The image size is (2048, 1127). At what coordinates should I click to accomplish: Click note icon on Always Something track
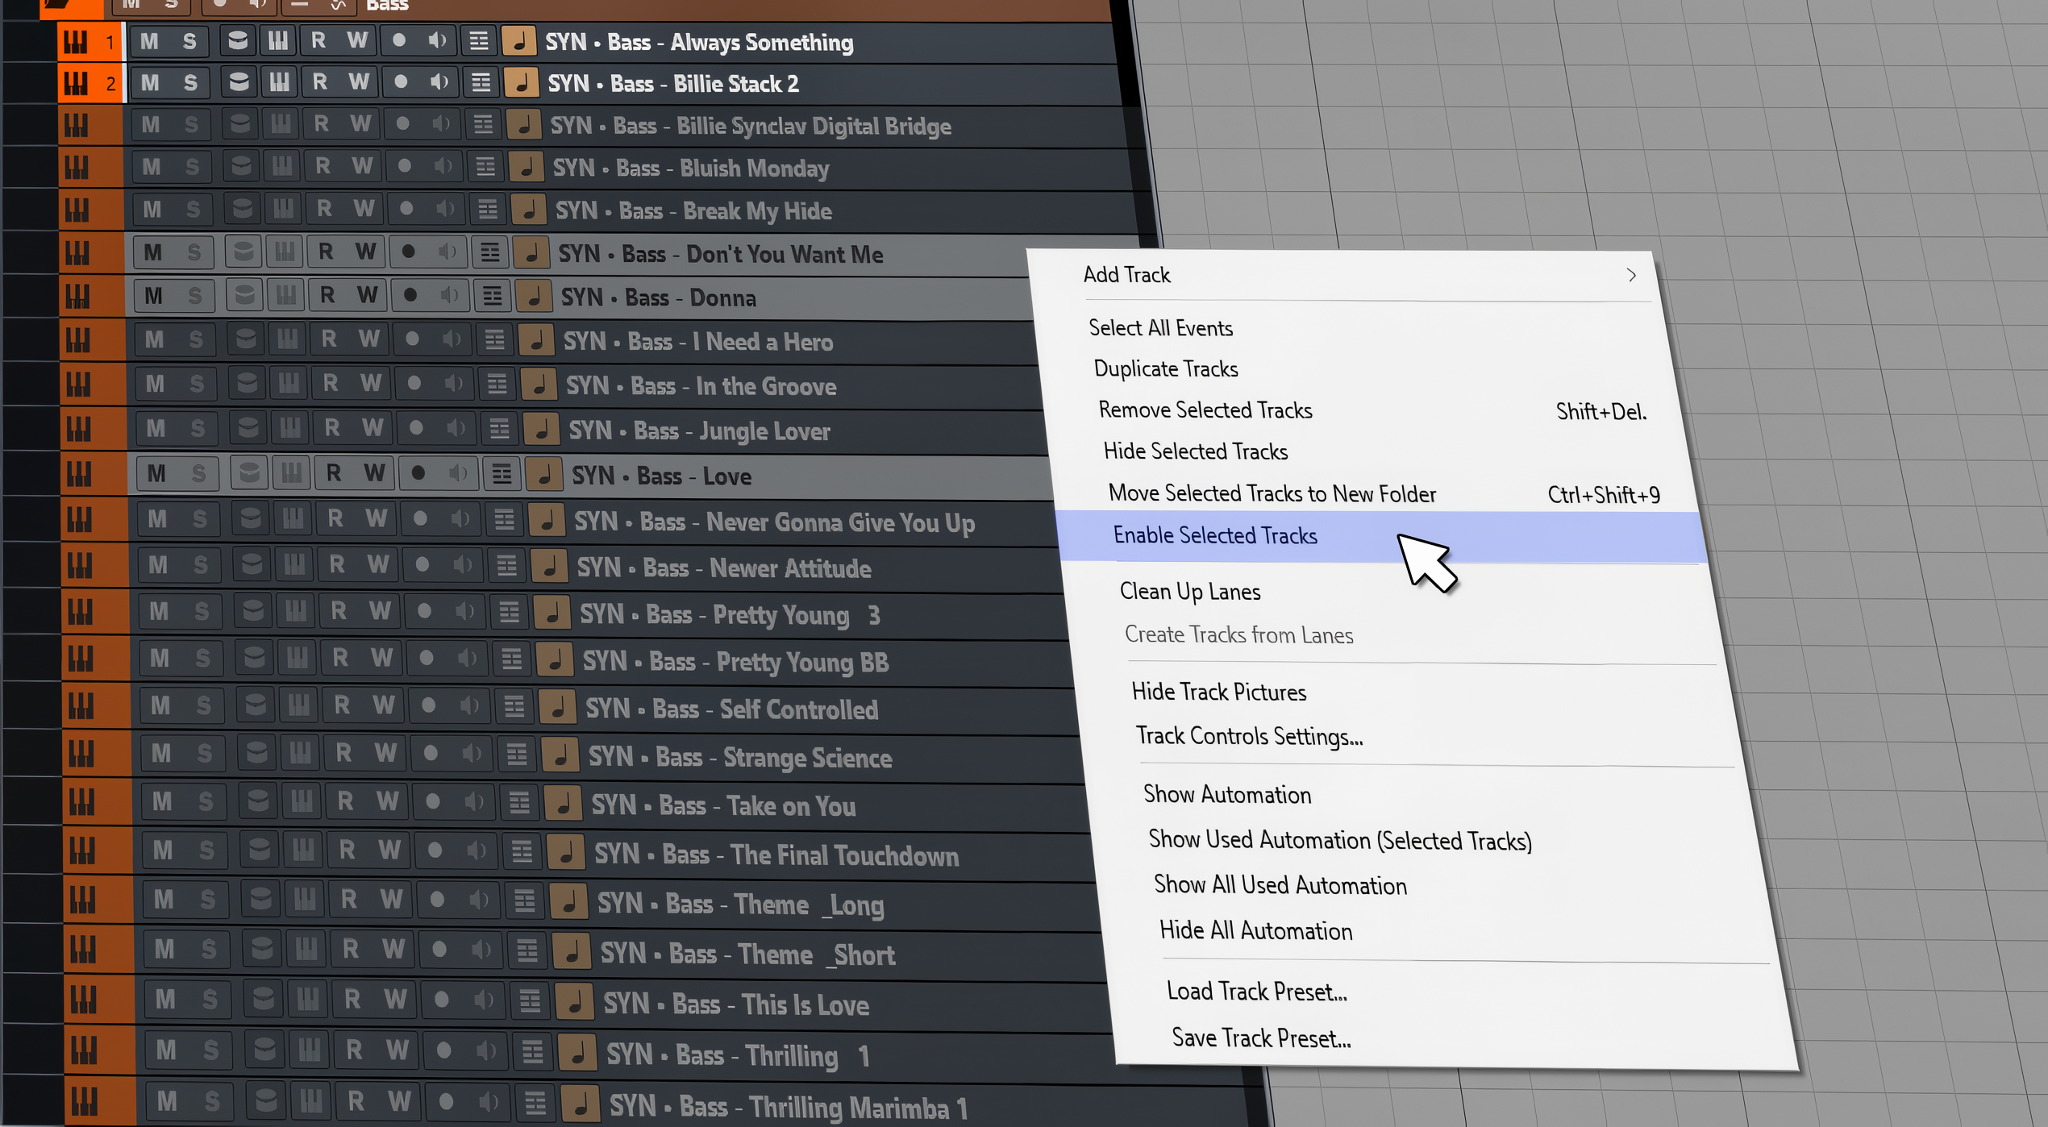(519, 41)
